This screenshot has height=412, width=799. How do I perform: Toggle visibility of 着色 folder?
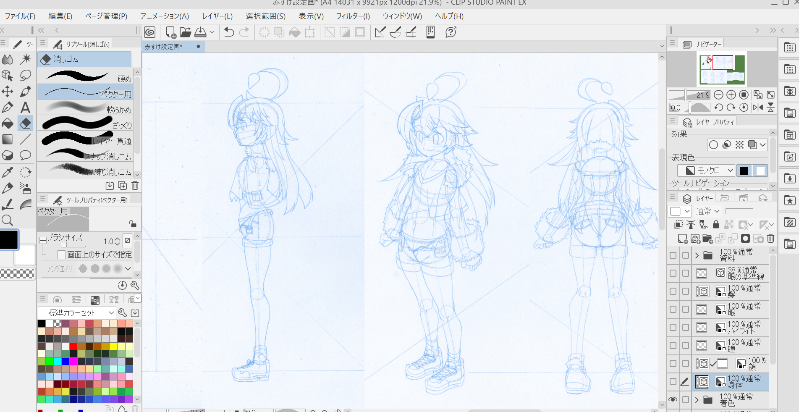click(x=673, y=400)
